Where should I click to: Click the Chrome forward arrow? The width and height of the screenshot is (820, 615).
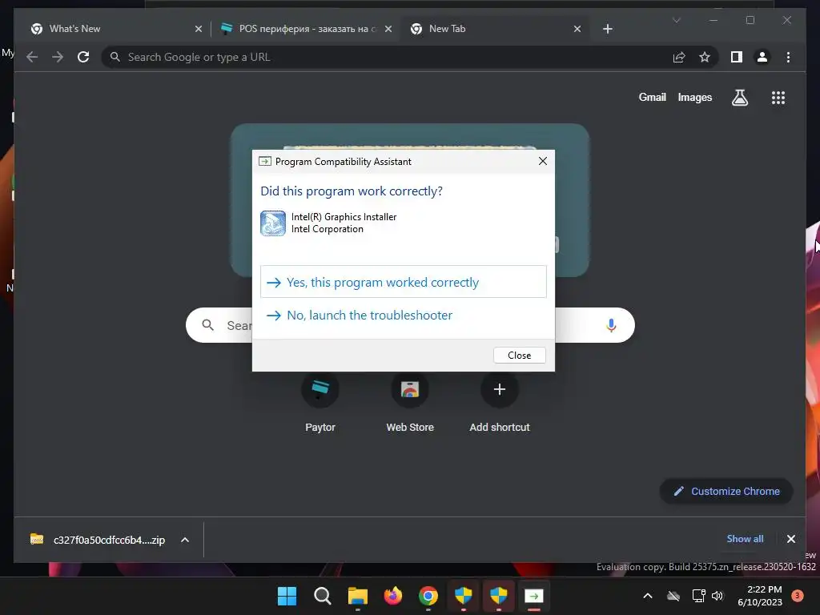tap(58, 57)
